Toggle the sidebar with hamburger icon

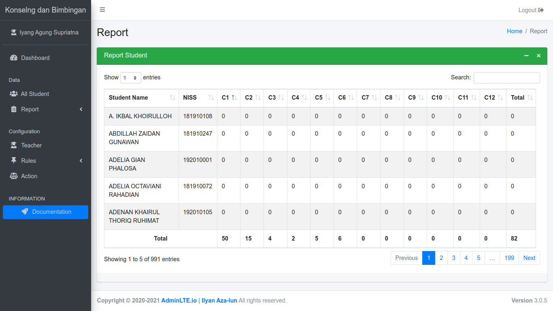102,10
